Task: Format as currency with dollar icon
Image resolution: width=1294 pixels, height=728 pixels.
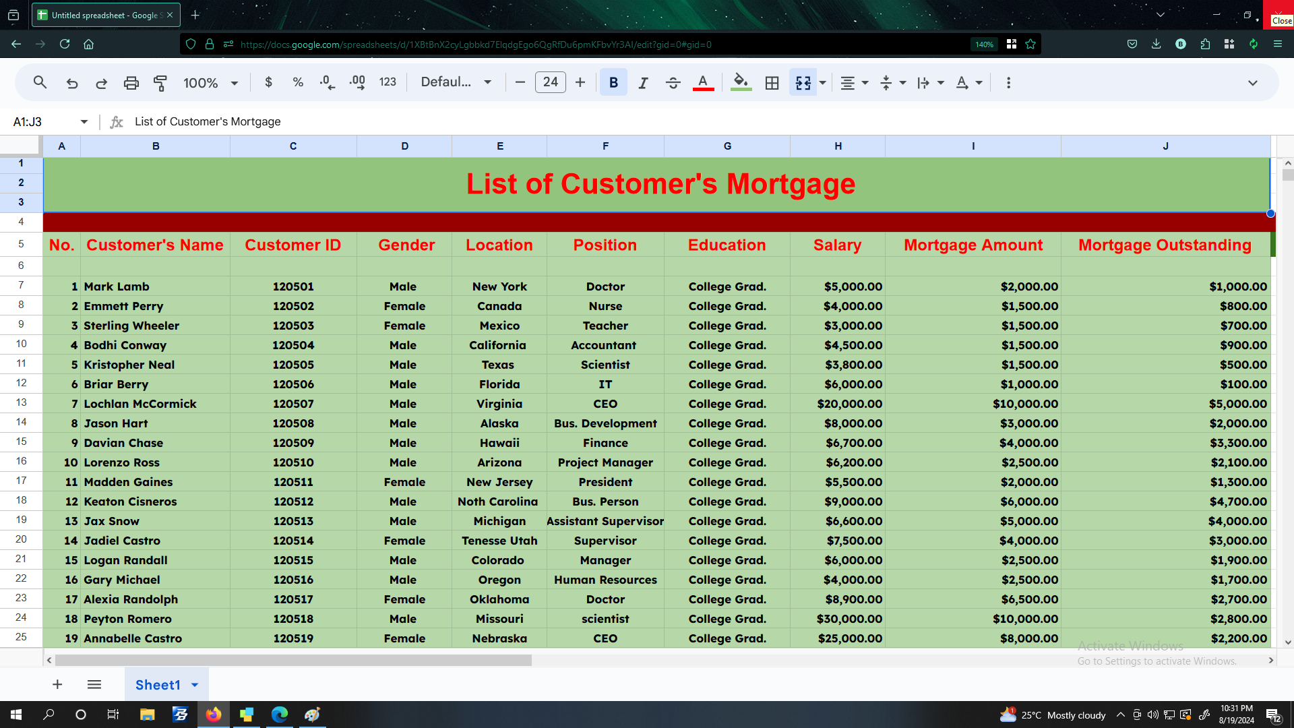Action: (268, 82)
